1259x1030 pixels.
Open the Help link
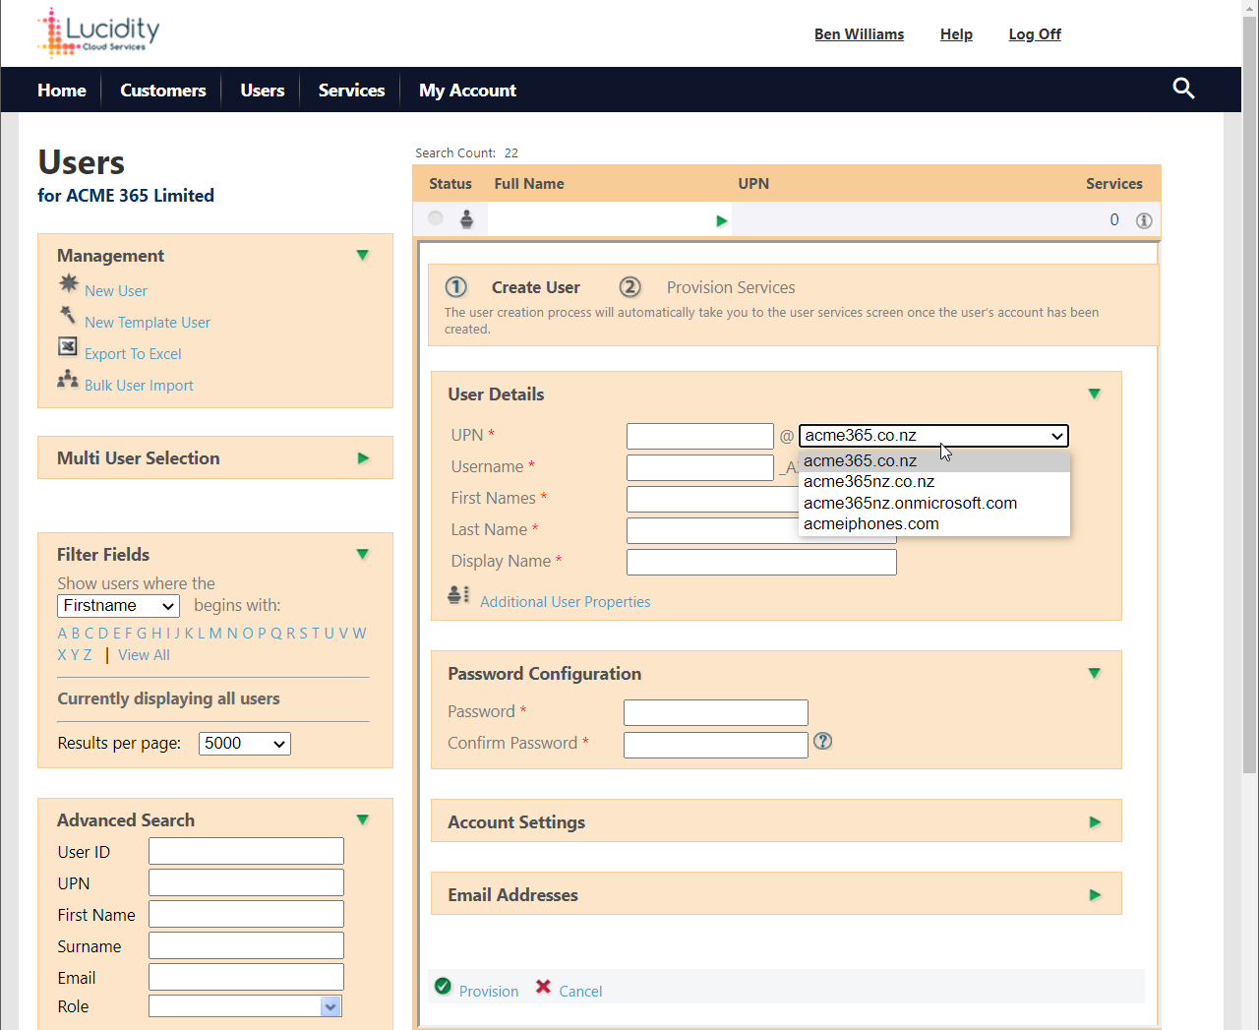pos(956,34)
